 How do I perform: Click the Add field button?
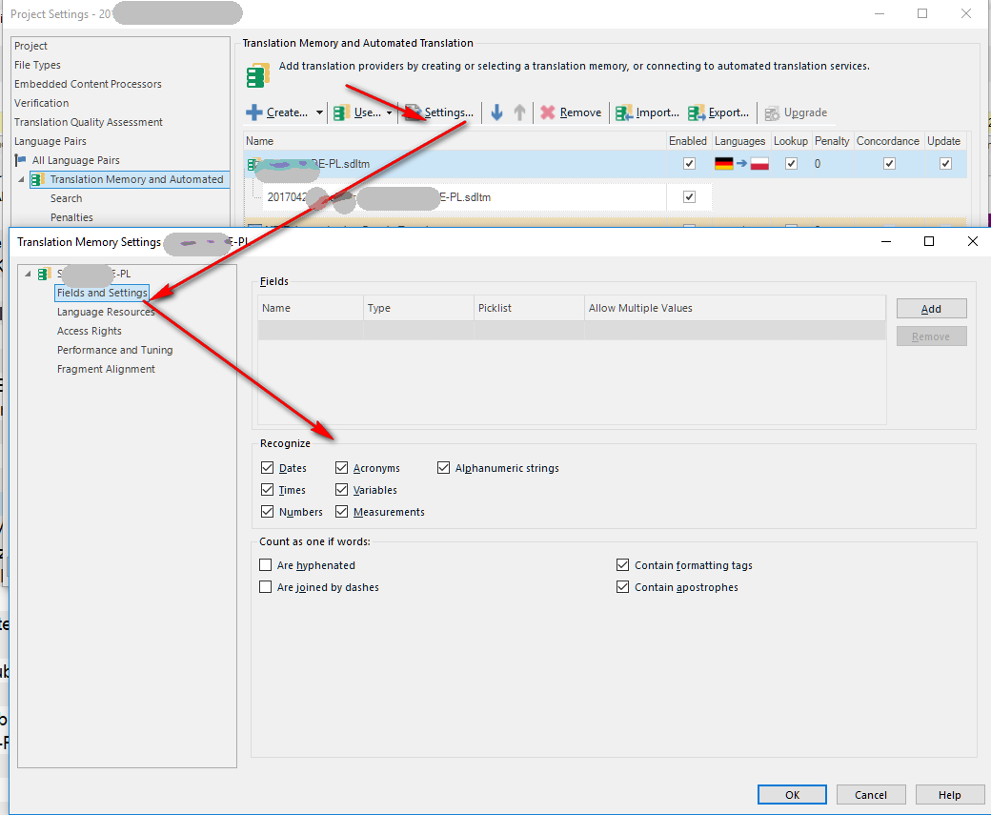pos(931,309)
